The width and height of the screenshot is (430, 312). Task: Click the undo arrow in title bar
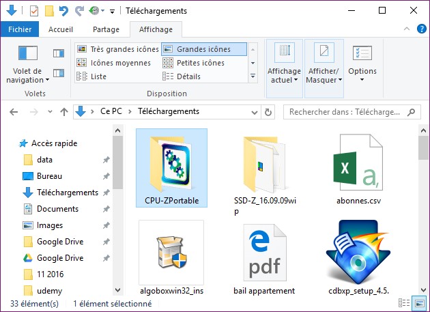64,11
